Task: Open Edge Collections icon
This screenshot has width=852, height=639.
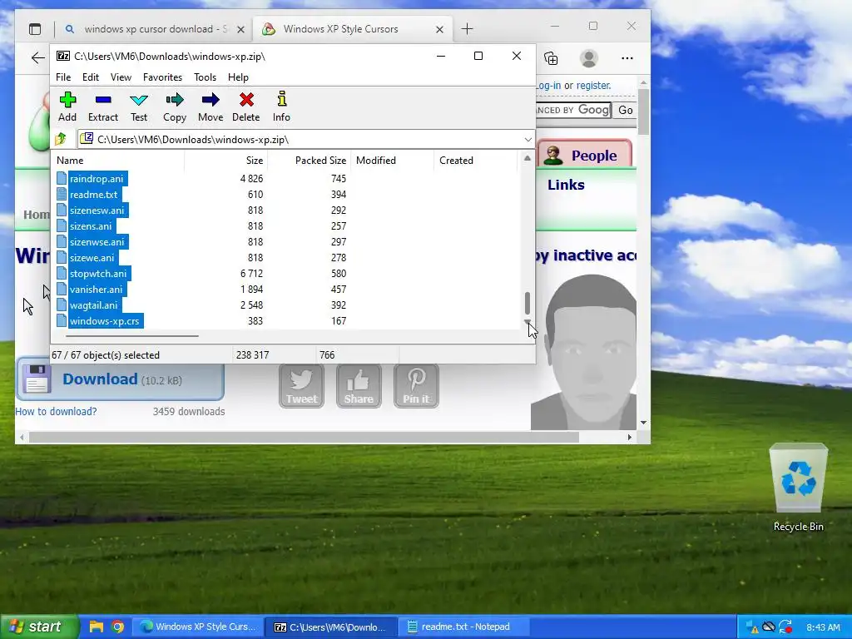Action: coord(551,58)
